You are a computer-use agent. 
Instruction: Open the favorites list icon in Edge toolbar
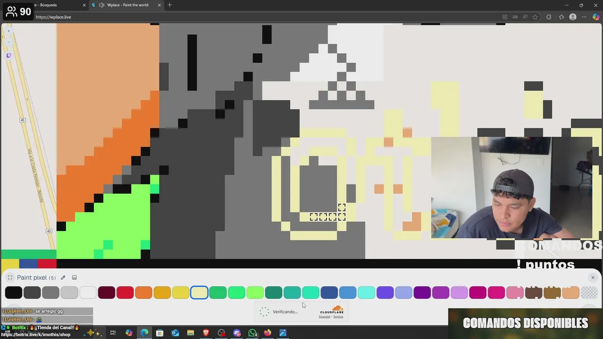coord(561,17)
